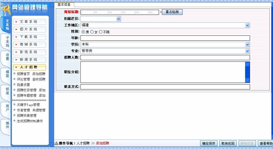Open 签收招聘 link
This screenshot has width=273, height=149.
pyautogui.click(x=39, y=79)
